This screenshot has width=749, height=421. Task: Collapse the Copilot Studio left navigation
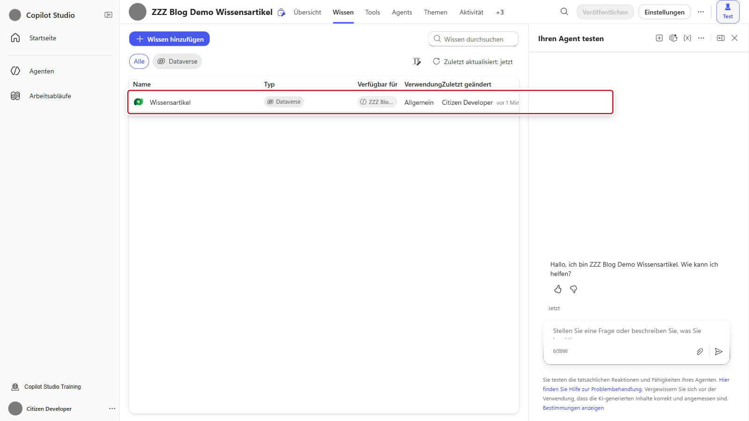pos(108,15)
